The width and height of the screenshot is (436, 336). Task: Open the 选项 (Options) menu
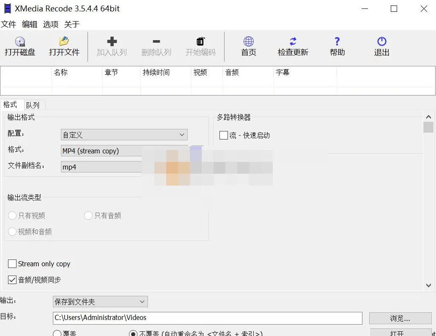[51, 24]
